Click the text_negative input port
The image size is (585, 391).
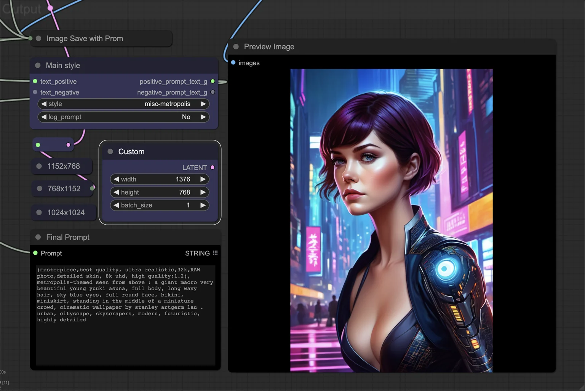point(35,92)
